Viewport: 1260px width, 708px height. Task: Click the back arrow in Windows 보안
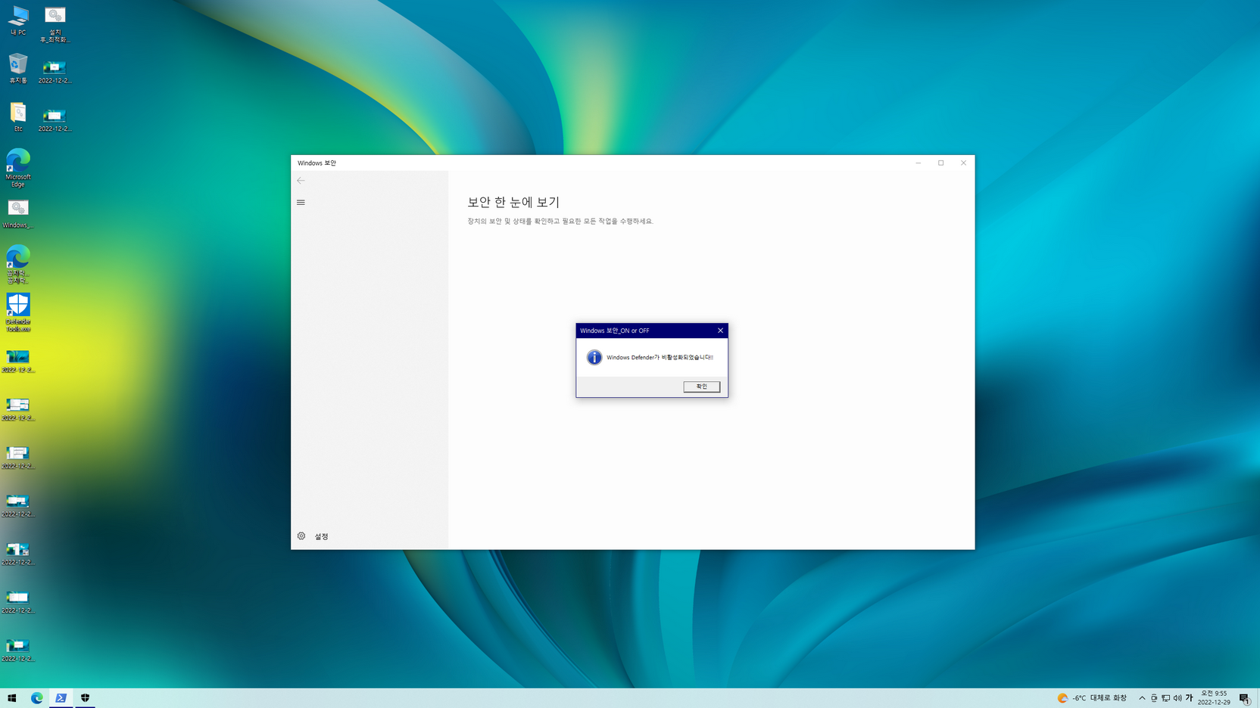tap(301, 181)
